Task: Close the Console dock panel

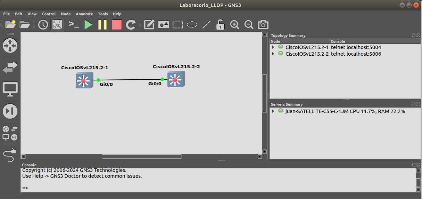Action: click(418, 165)
